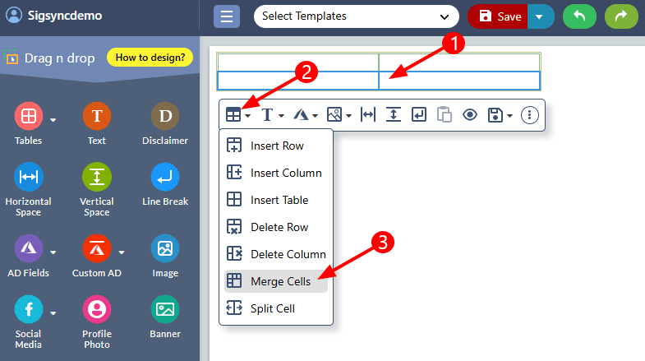Expand the Save button dropdown arrow
The width and height of the screenshot is (645, 361).
click(540, 16)
